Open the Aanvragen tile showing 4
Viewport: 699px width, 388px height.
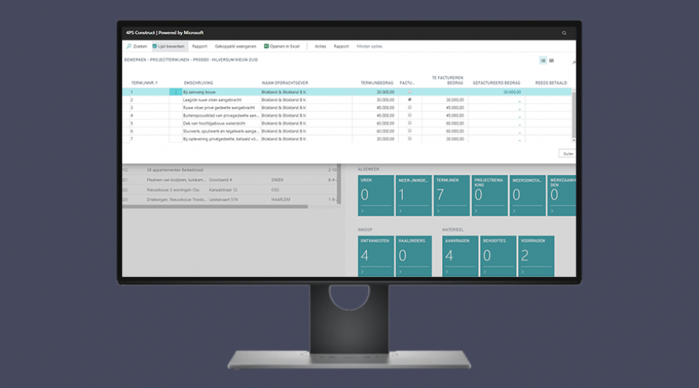(x=460, y=256)
